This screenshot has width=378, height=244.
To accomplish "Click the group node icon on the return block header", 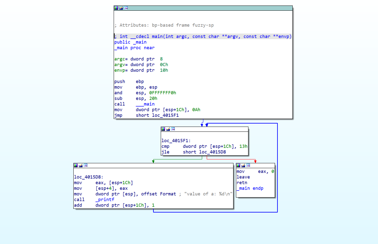I will coord(248,165).
